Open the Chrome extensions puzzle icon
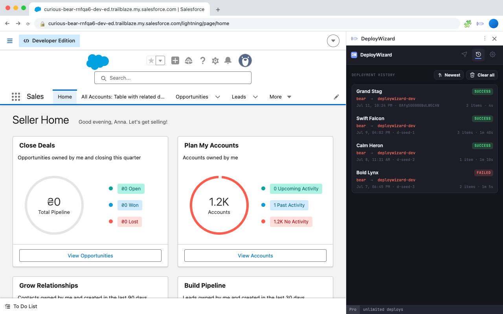Image resolution: width=503 pixels, height=314 pixels. coord(468,24)
